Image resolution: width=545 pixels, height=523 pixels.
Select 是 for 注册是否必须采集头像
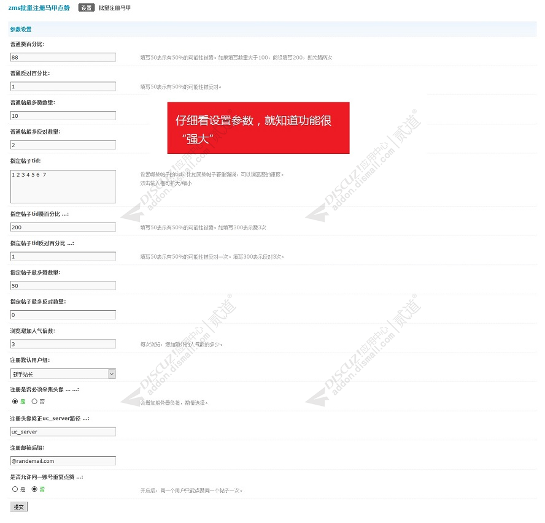pyautogui.click(x=15, y=402)
